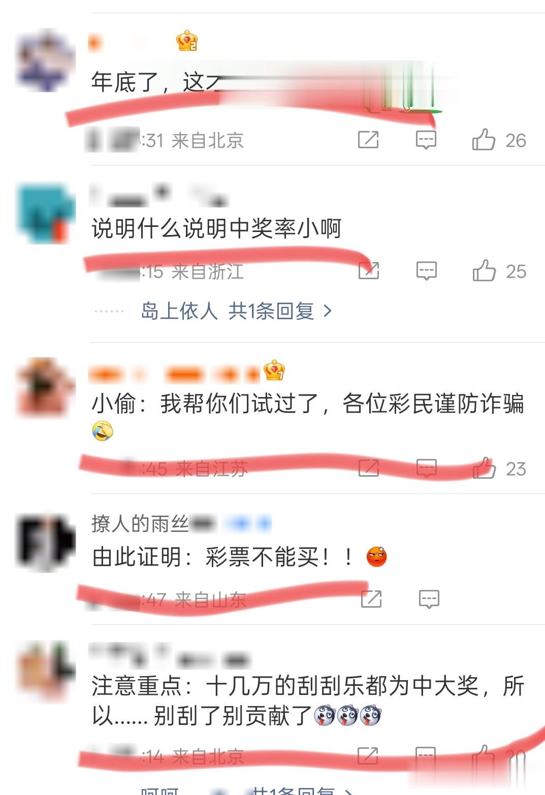Open username 撩人的雨丝 profile
The height and width of the screenshot is (795, 545).
click(x=140, y=523)
